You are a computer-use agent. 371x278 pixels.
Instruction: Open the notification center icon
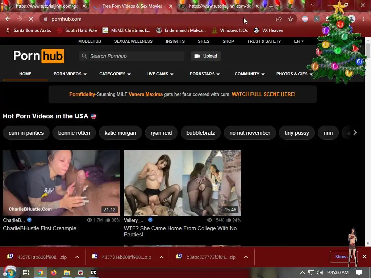pyautogui.click(x=359, y=273)
